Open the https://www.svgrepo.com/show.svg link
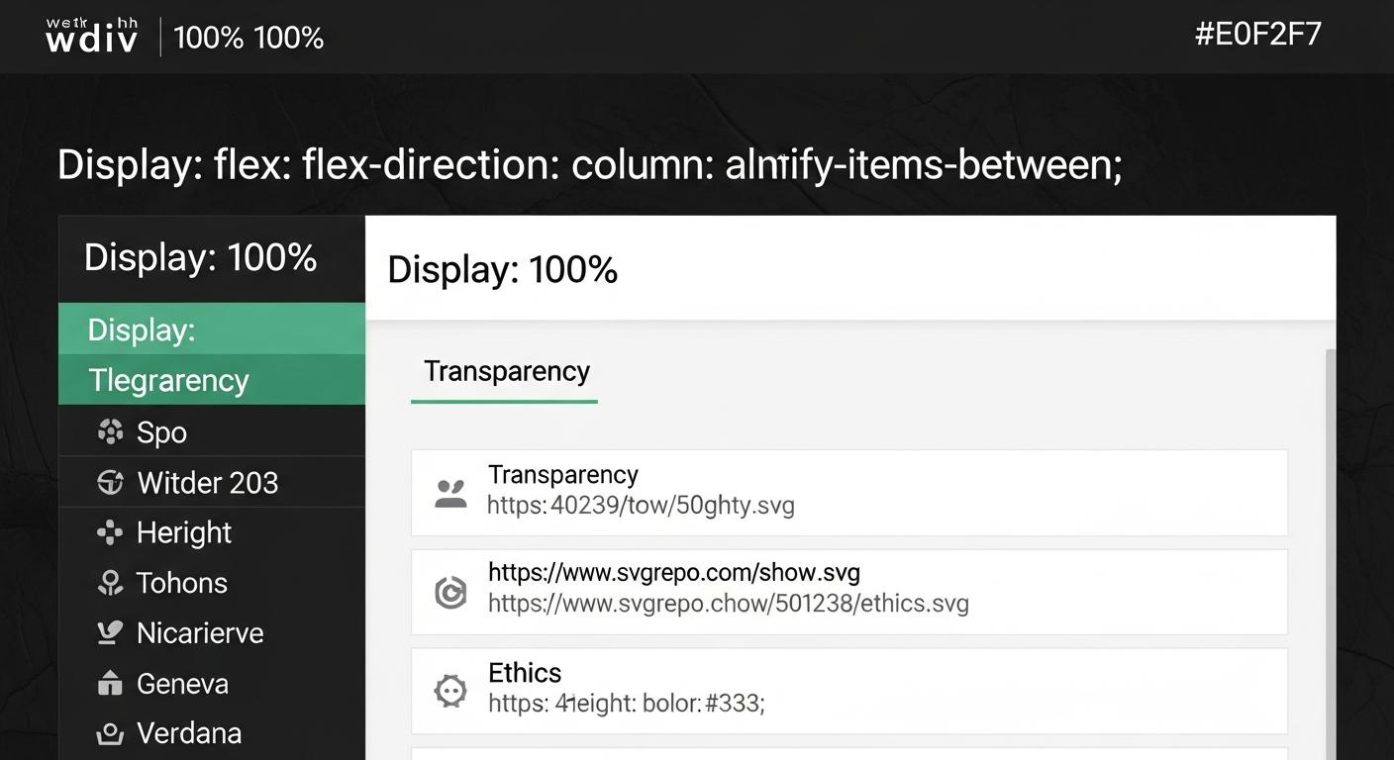This screenshot has height=760, width=1394. 673,572
